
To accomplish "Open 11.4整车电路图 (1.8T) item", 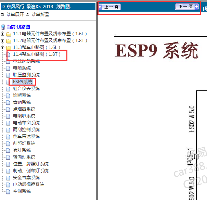I will [37, 54].
